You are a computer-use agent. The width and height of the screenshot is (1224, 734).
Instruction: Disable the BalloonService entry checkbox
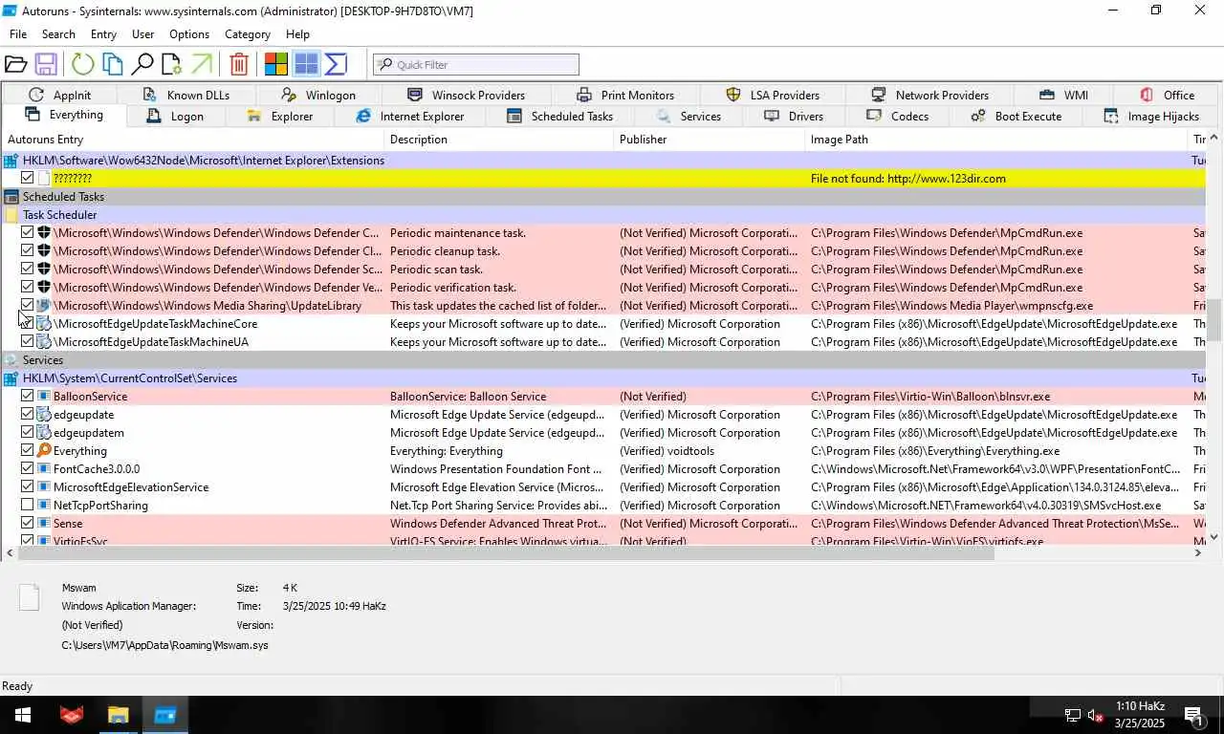[x=28, y=397]
